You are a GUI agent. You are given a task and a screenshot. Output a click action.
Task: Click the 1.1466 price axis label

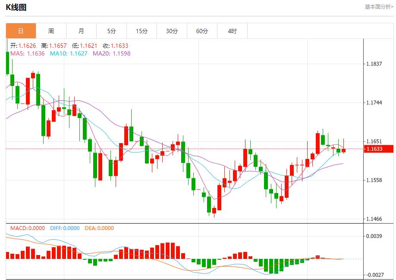[x=374, y=219]
